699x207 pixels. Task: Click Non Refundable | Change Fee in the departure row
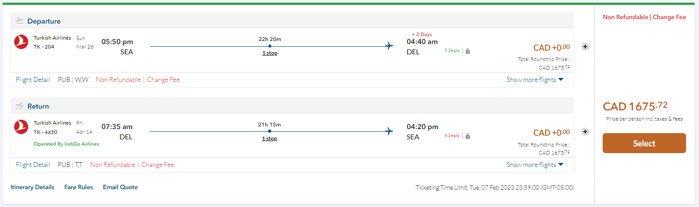point(137,80)
